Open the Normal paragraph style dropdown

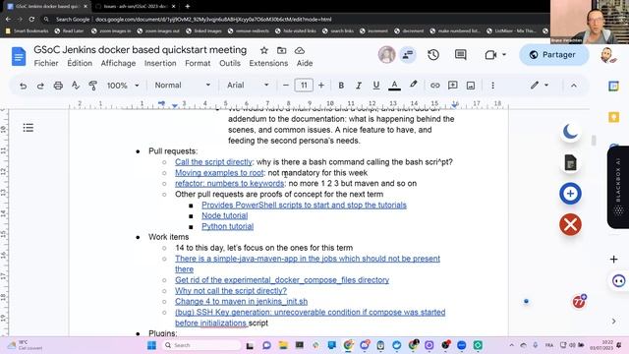183,86
